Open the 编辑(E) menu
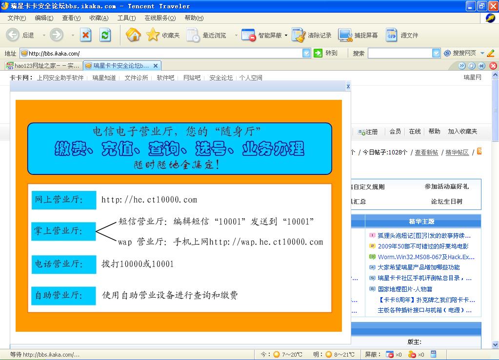The image size is (499, 360). pos(44,18)
